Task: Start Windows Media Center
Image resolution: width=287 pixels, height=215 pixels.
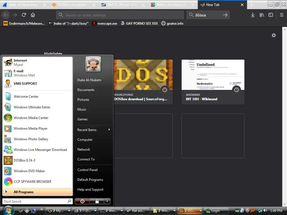Action: [38, 118]
